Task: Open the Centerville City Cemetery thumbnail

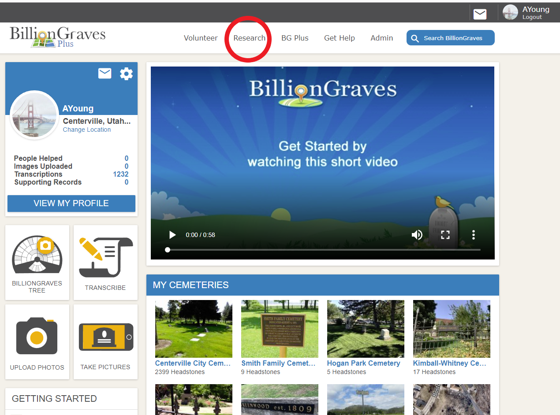Action: [194, 329]
